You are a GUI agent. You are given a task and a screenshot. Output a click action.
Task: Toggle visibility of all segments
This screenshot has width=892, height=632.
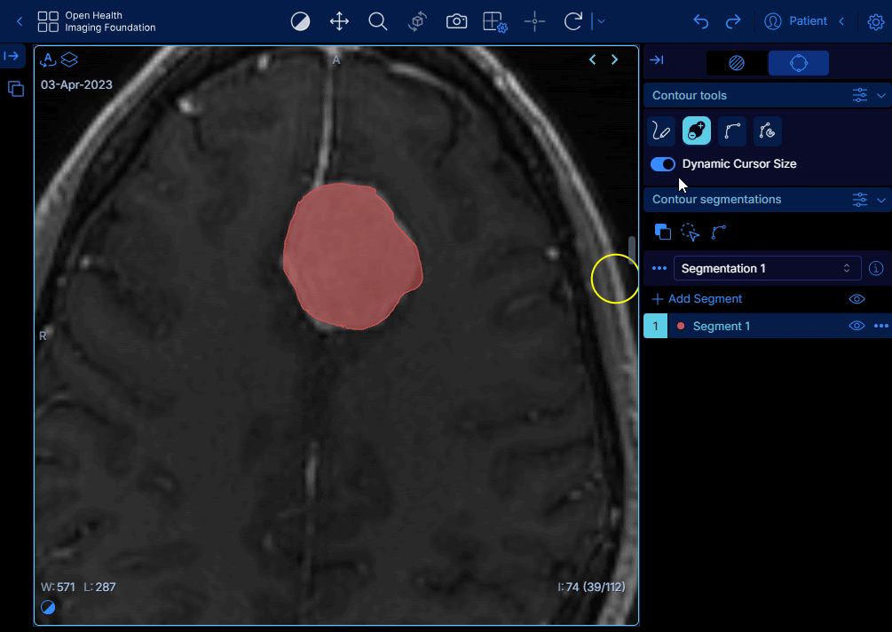point(856,299)
